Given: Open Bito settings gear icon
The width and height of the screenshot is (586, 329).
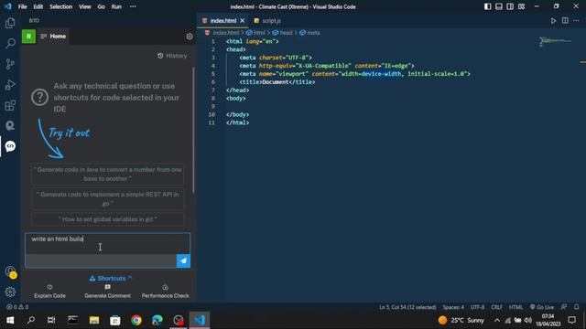Looking at the screenshot, I should pos(190,37).
